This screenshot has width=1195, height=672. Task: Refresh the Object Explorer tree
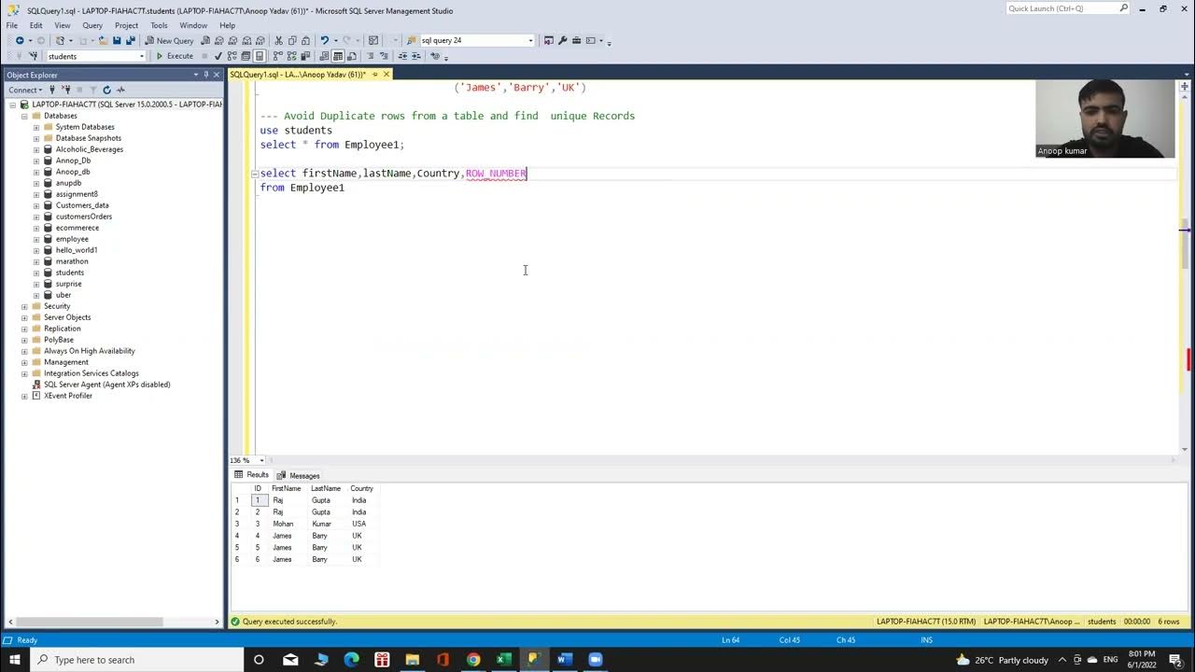pyautogui.click(x=106, y=90)
